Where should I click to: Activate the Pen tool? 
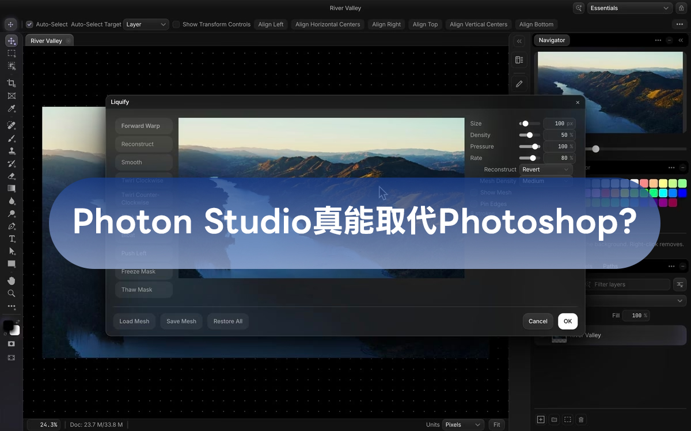click(12, 226)
